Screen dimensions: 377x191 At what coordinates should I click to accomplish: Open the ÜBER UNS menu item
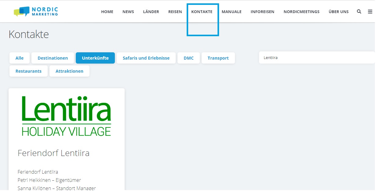click(339, 12)
